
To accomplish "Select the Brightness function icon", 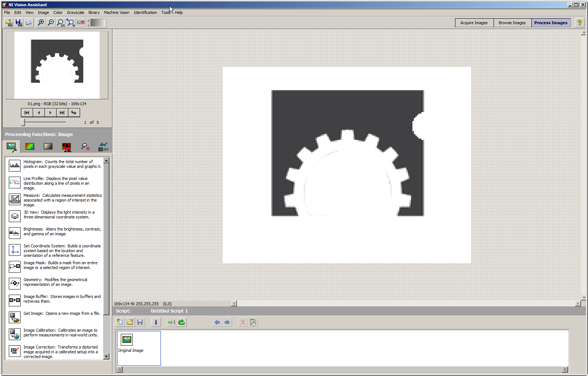I will pyautogui.click(x=15, y=233).
